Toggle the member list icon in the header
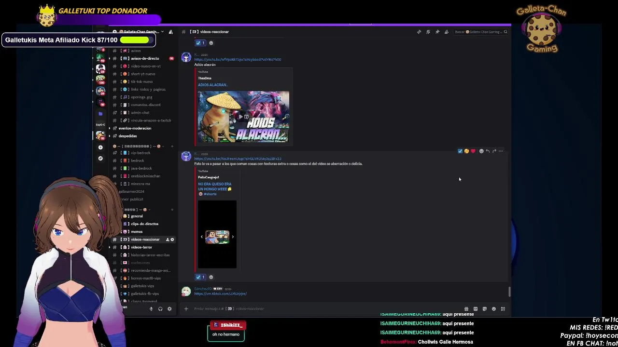The height and width of the screenshot is (347, 618). click(x=447, y=32)
